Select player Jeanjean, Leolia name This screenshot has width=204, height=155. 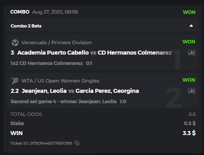point(44,91)
